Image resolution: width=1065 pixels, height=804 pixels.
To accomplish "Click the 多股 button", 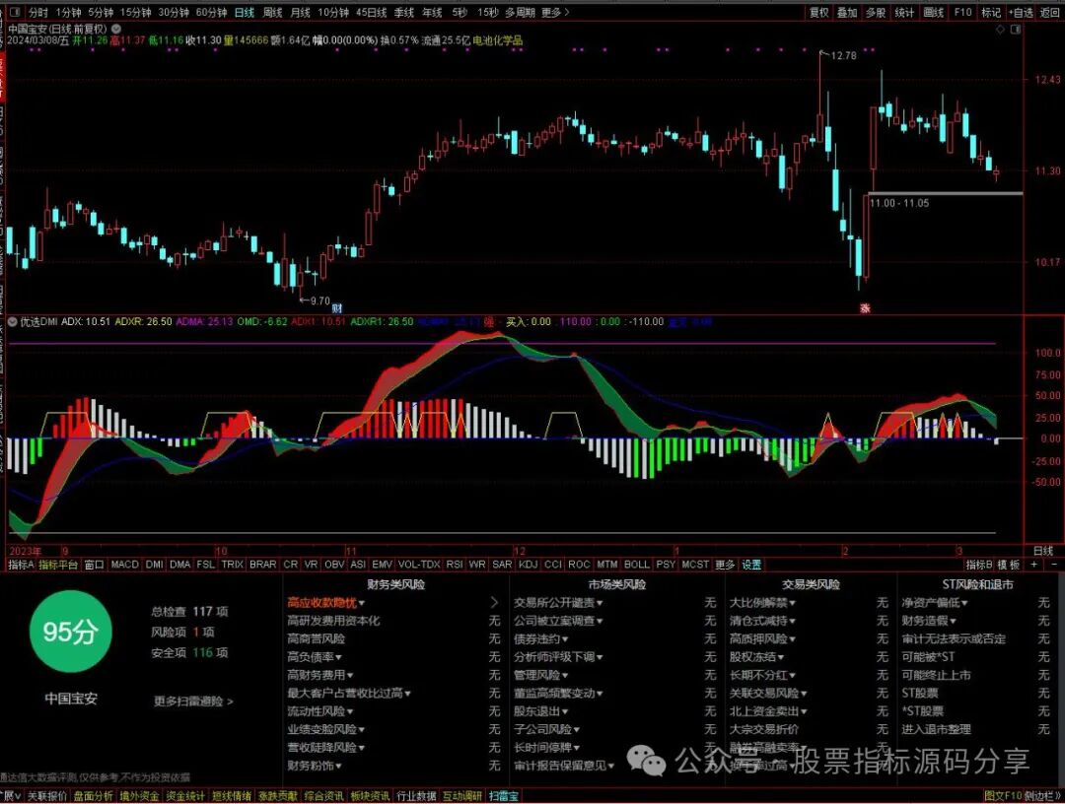I will click(x=876, y=12).
